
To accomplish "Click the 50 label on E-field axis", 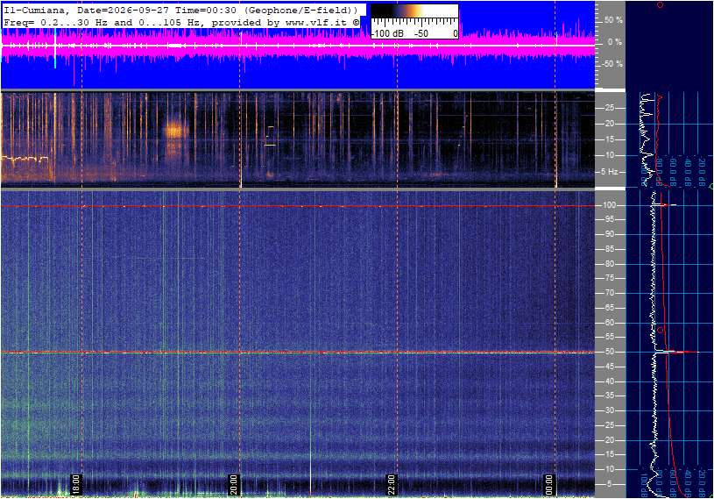I will pos(609,352).
